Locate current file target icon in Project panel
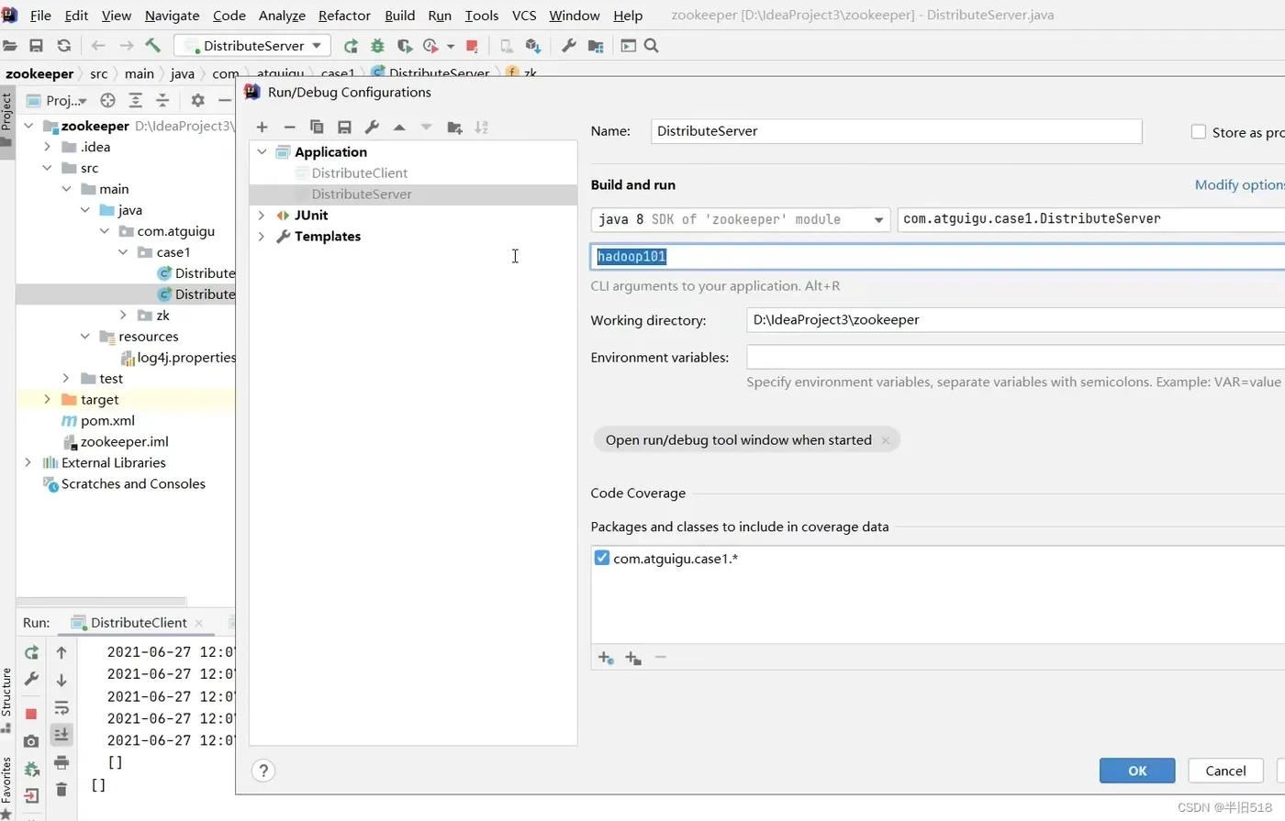 [107, 101]
